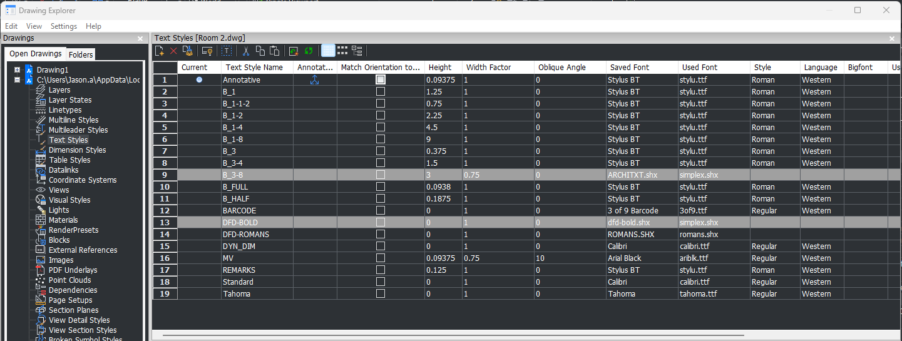
Task: Click the Purge broom icon
Action: [187, 51]
